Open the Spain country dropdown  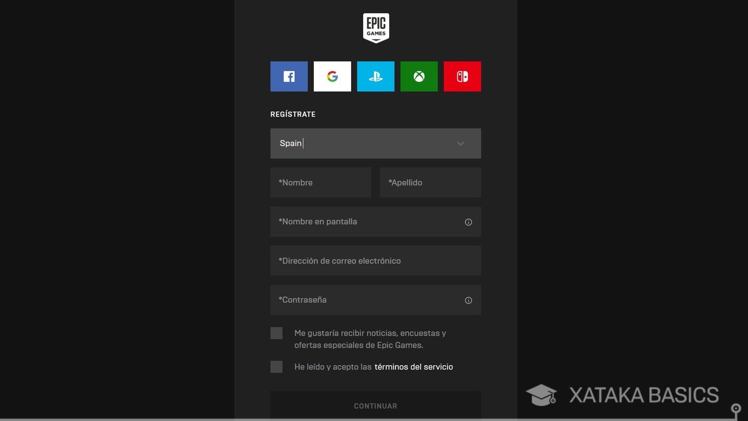[x=376, y=143]
